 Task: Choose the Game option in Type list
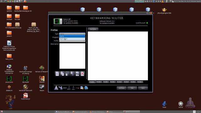(x=72, y=36)
